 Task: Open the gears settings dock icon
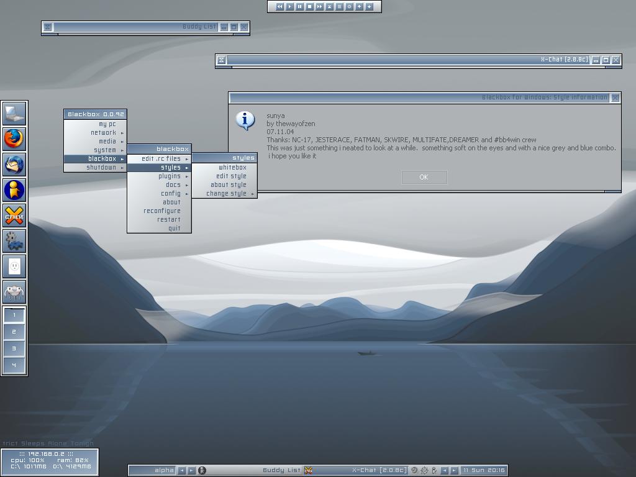(14, 241)
